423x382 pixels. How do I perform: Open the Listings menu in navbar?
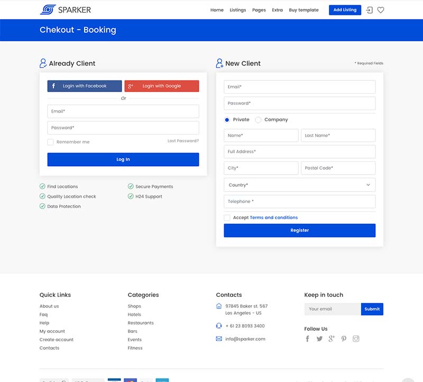coord(237,10)
